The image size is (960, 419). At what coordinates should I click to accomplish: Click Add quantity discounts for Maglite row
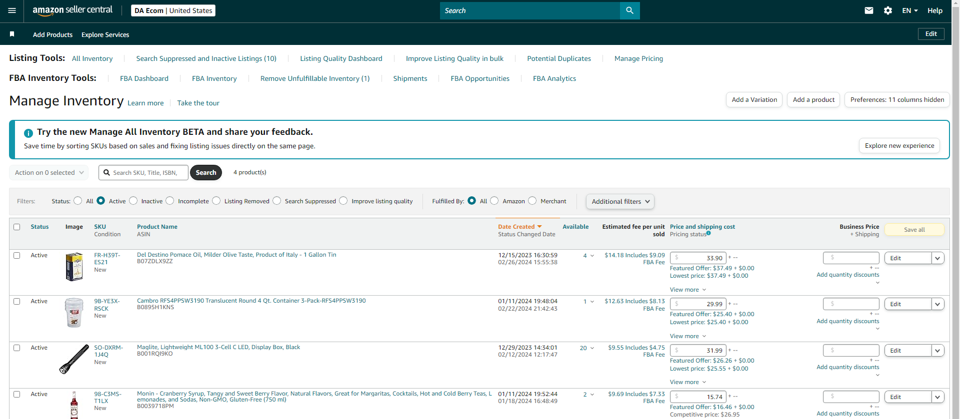(848, 367)
